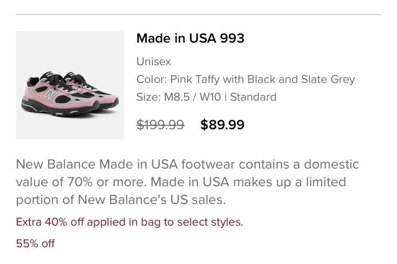397x264 pixels.
Task: Click the phrase "value of 70% or more"
Action: click(x=79, y=182)
